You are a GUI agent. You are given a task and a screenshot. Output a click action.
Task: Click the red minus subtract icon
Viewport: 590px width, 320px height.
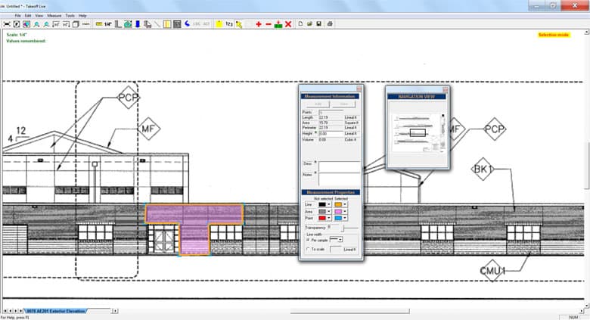269,24
